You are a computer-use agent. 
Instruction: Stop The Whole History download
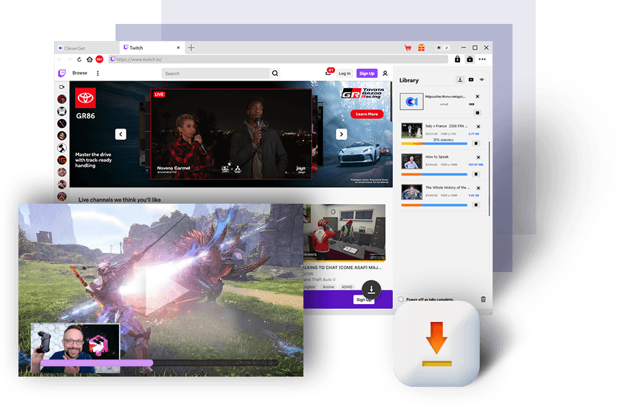click(x=476, y=205)
